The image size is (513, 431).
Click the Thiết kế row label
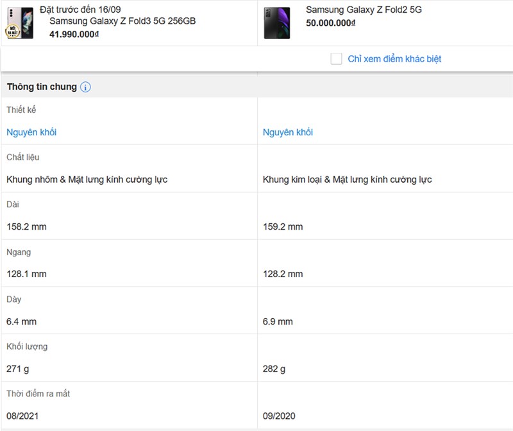[21, 110]
